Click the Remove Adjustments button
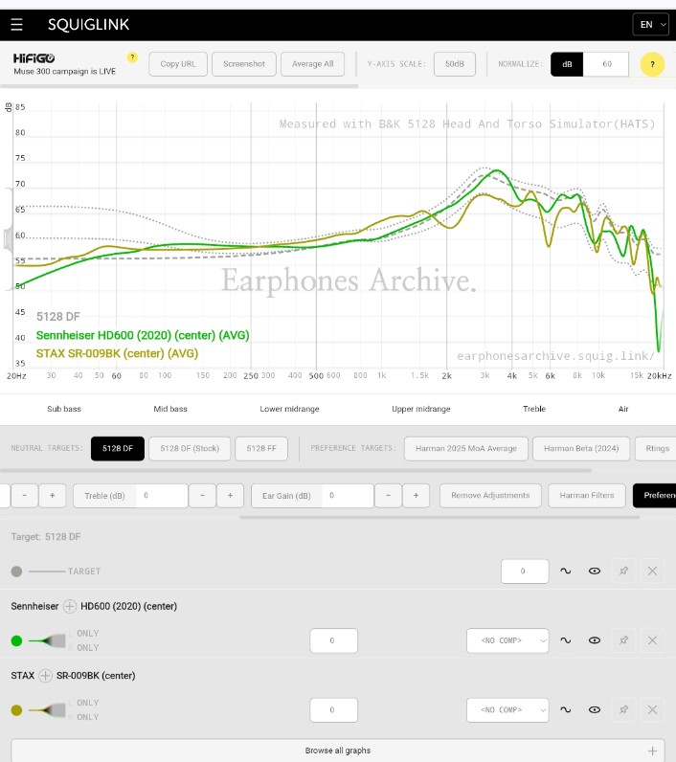Image resolution: width=676 pixels, height=762 pixels. (x=490, y=496)
